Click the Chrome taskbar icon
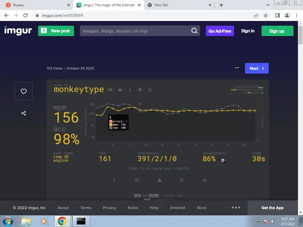The width and height of the screenshot is (303, 227). (62, 221)
